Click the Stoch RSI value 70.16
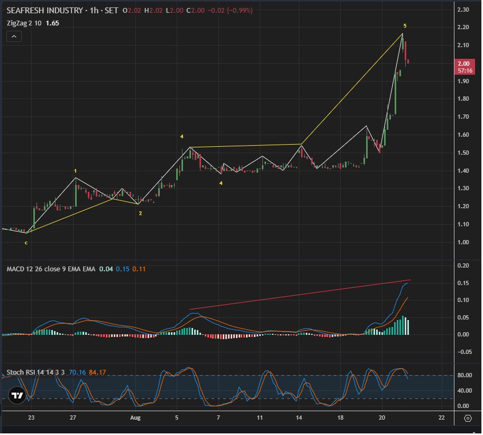483x435 pixels. click(78, 373)
